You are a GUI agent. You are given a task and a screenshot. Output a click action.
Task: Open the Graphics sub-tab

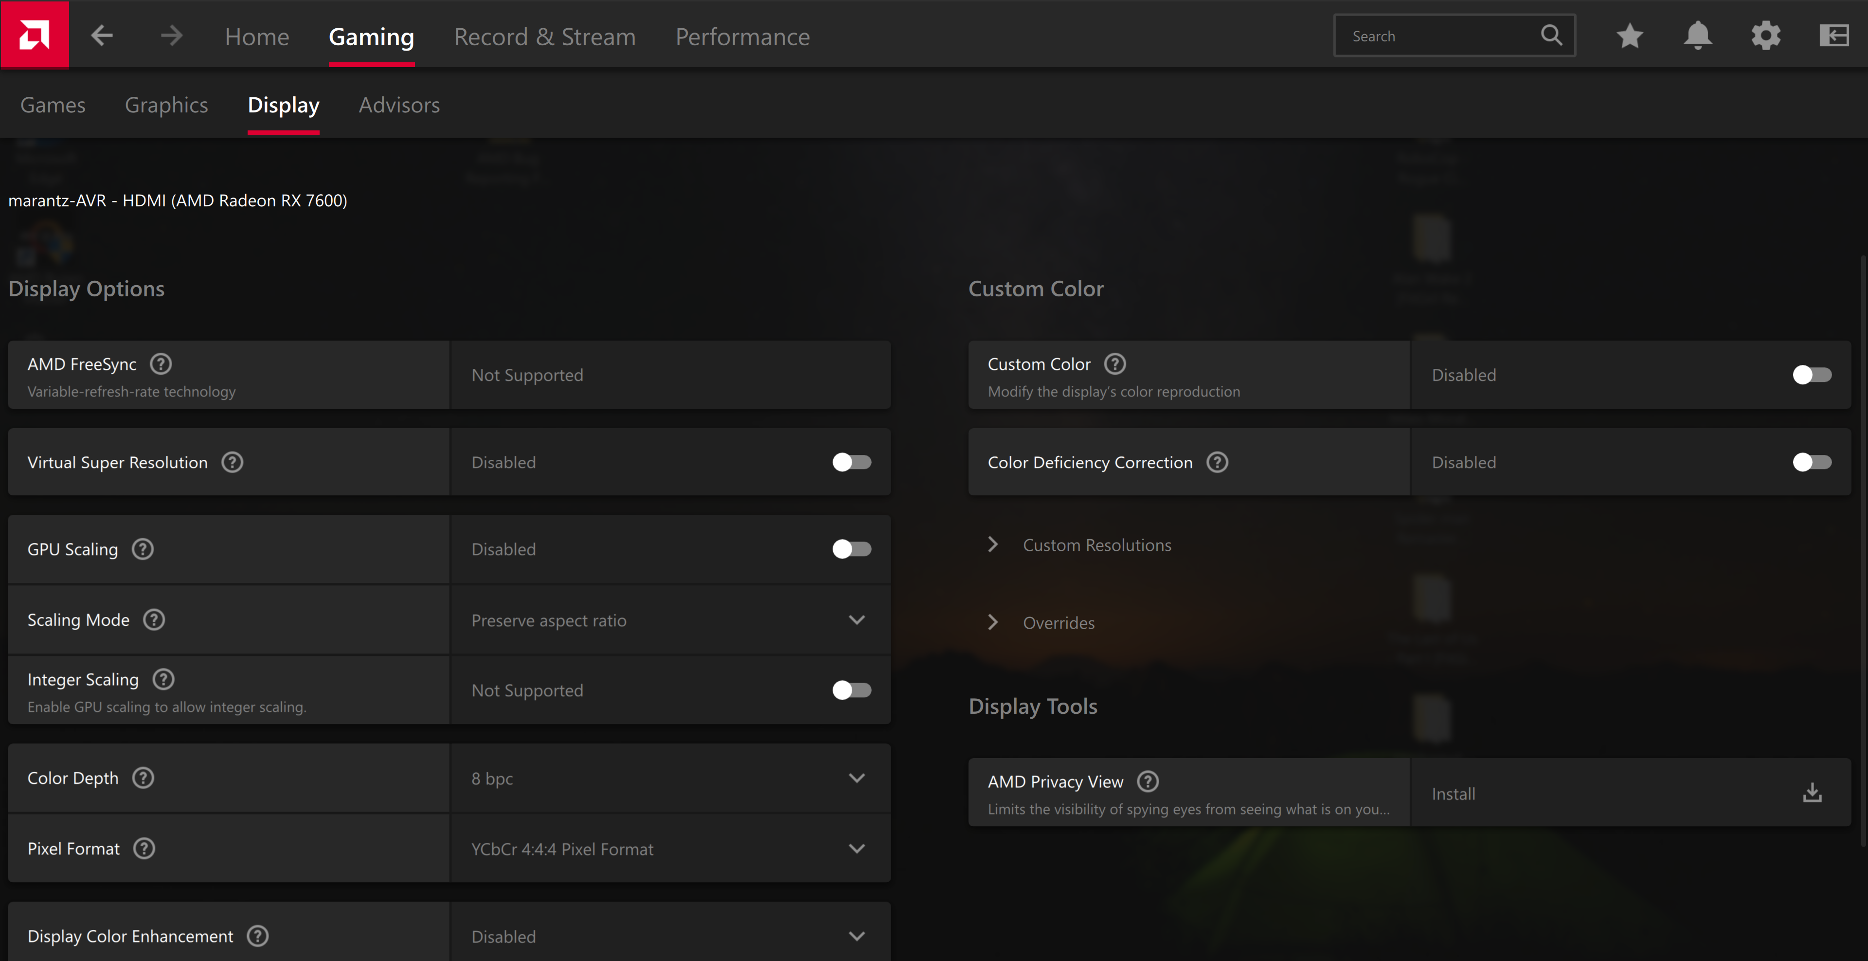[166, 105]
